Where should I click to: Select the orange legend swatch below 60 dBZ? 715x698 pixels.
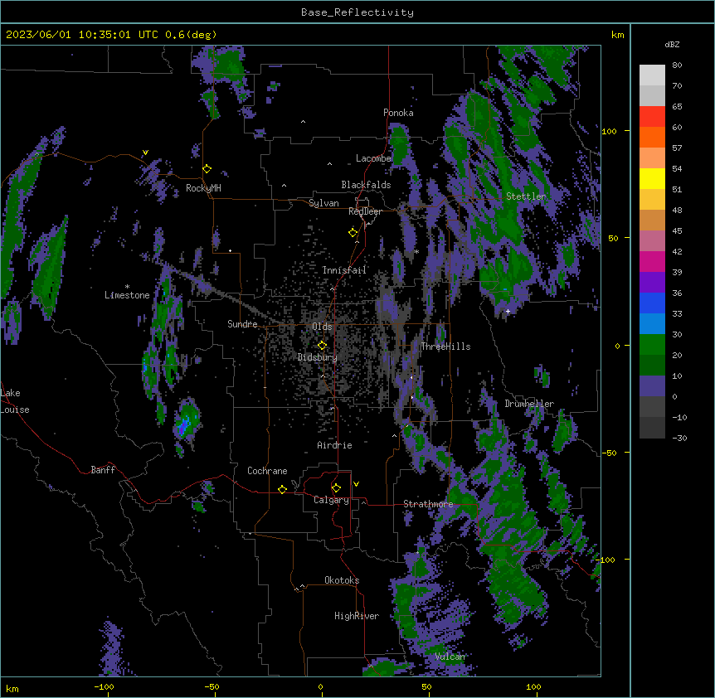pos(652,137)
